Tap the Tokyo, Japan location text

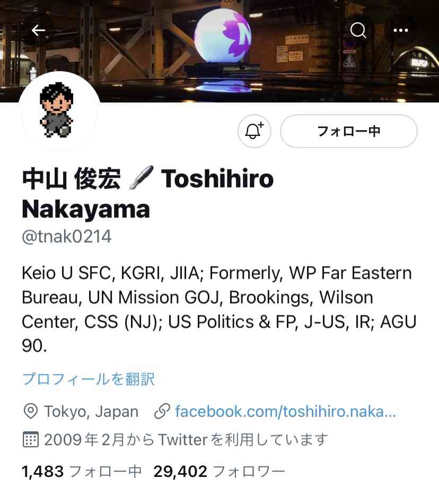click(x=91, y=412)
